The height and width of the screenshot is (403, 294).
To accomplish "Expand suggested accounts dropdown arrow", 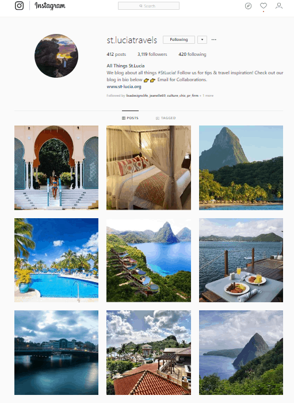I will [x=202, y=40].
